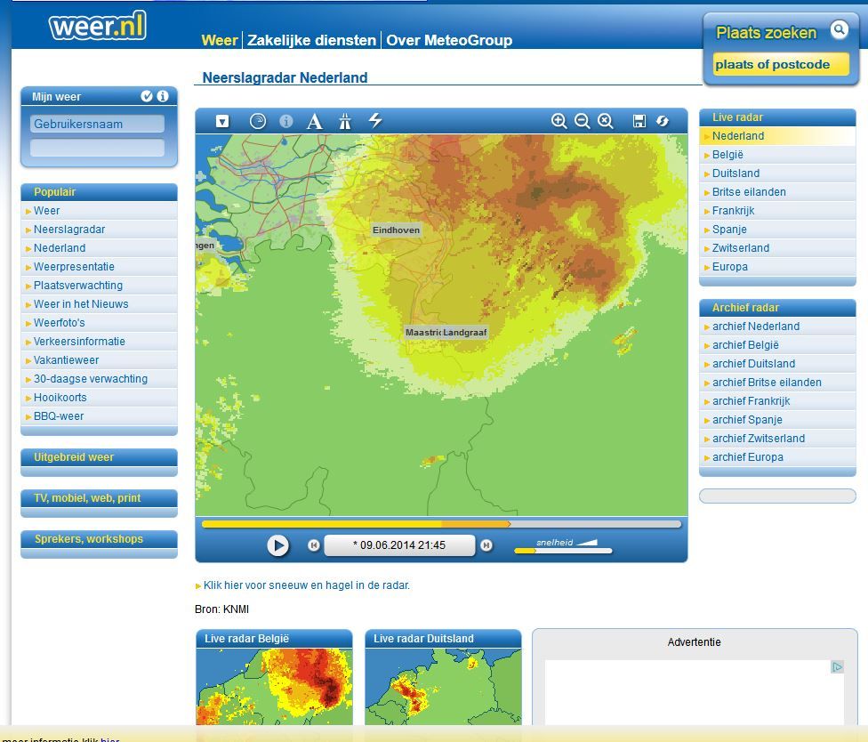Refresh the radar with the reload icon
The width and height of the screenshot is (868, 742).
(663, 122)
